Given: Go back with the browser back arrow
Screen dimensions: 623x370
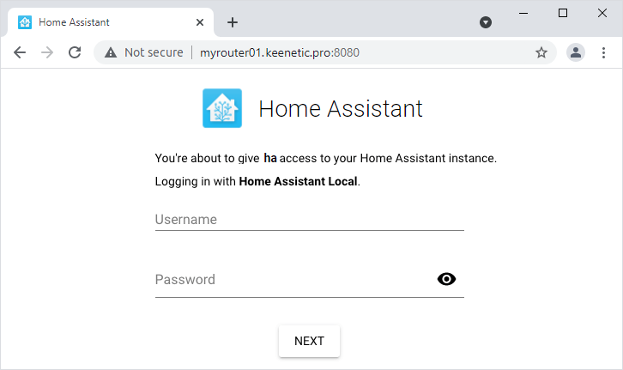Looking at the screenshot, I should [x=20, y=52].
